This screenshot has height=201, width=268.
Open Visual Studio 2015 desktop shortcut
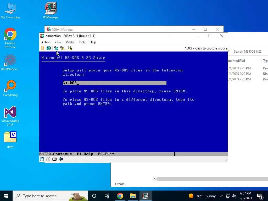[10, 116]
